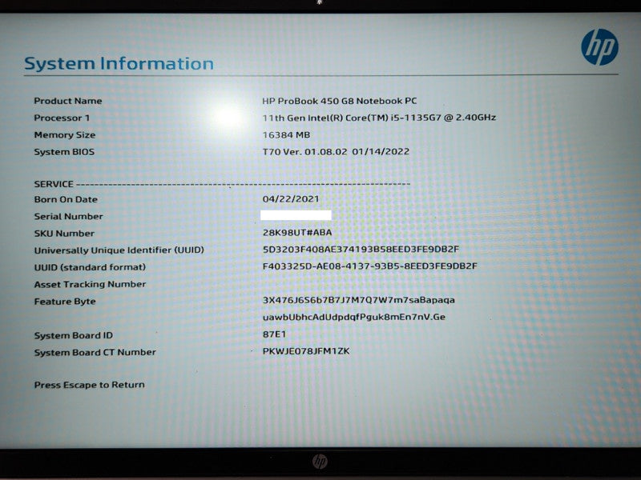Viewport: 641px width, 480px height.
Task: Click the Processor 1 label
Action: (x=62, y=118)
